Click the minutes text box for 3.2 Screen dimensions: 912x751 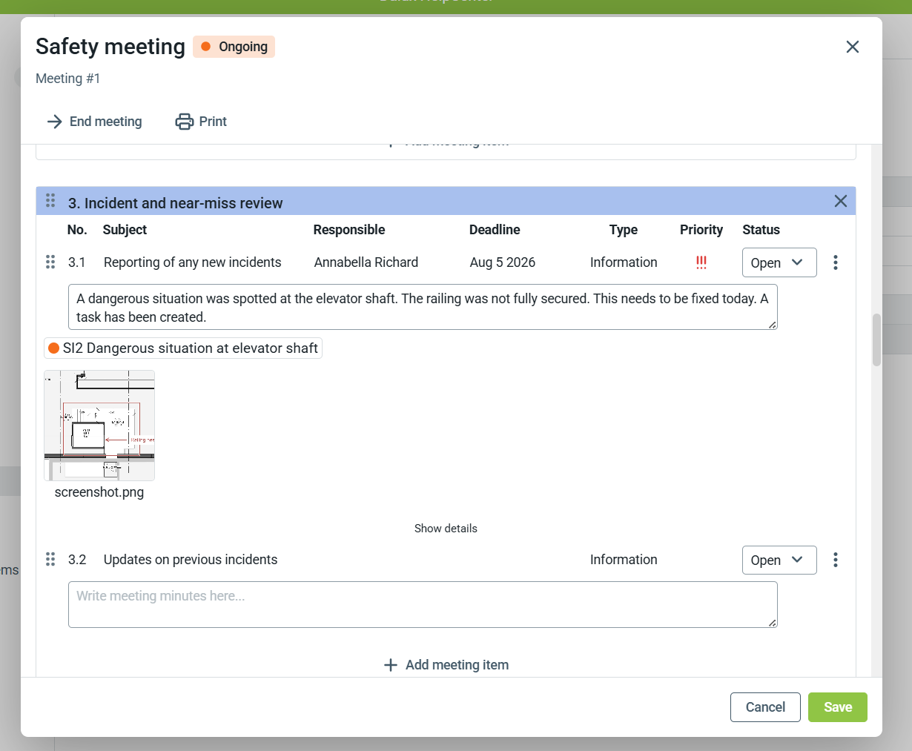click(423, 604)
